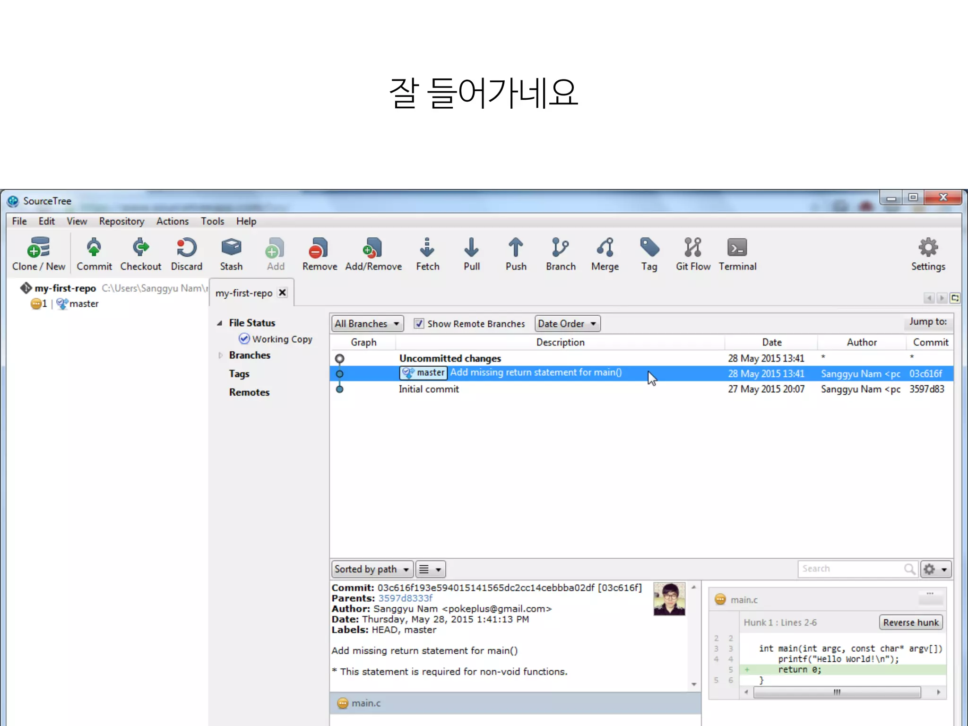Open the Date Order dropdown
The width and height of the screenshot is (968, 726).
[567, 324]
